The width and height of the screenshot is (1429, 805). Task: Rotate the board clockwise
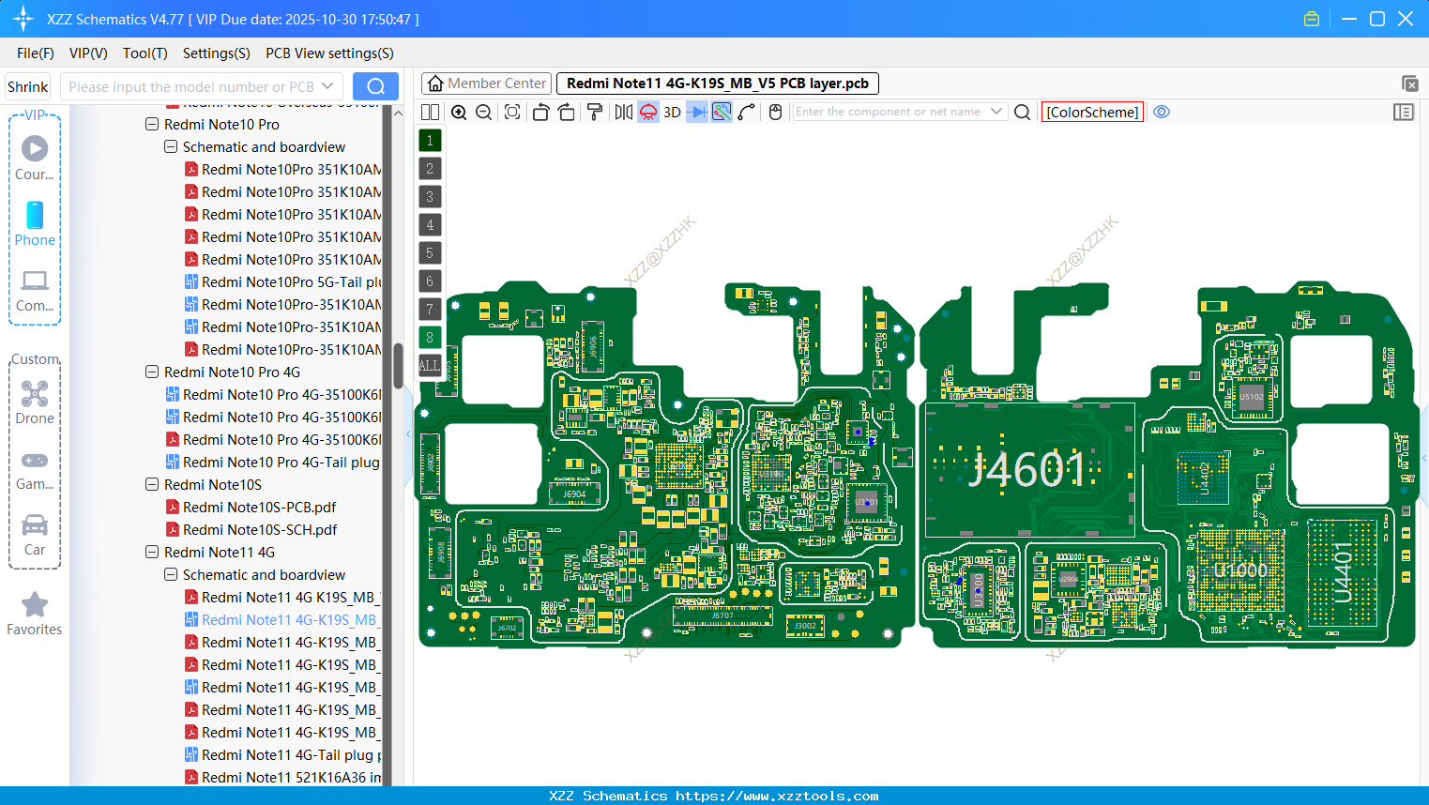coord(566,113)
